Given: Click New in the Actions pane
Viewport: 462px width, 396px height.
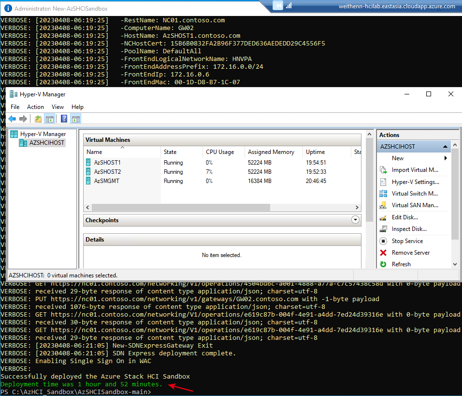Looking at the screenshot, I should (x=397, y=158).
